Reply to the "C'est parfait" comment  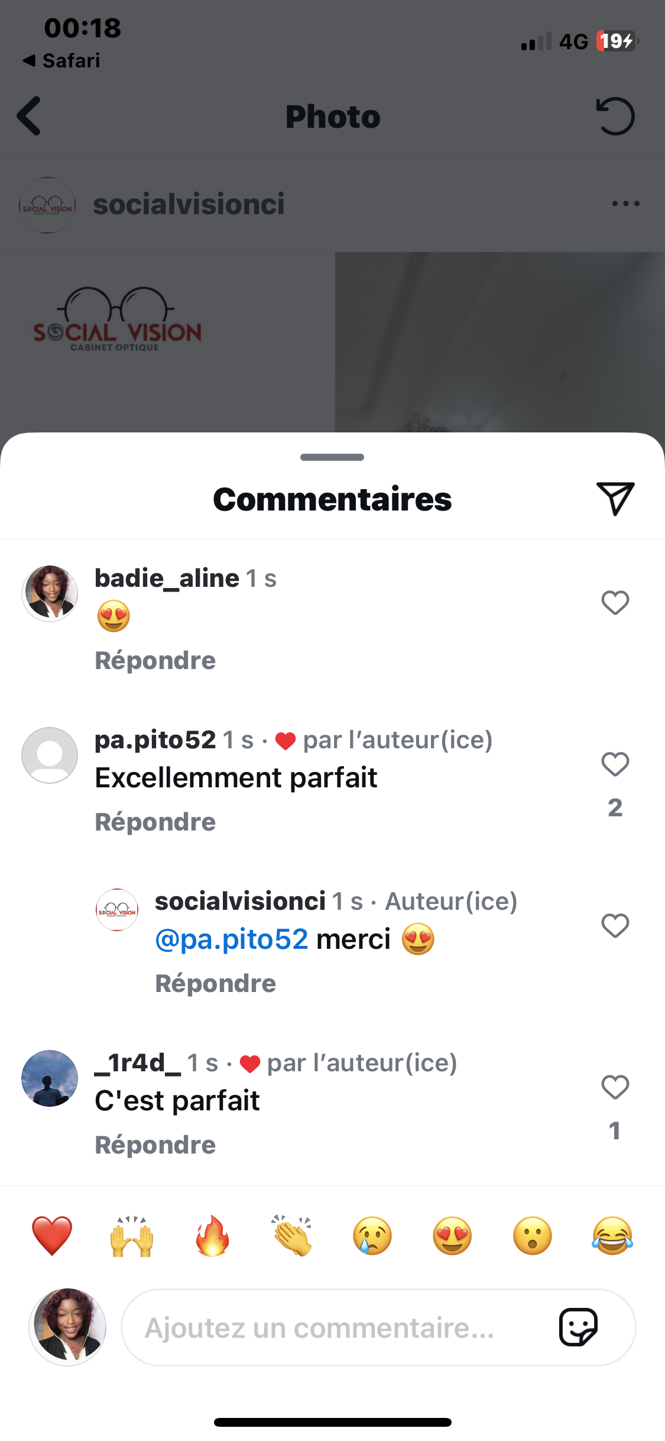tap(155, 1145)
